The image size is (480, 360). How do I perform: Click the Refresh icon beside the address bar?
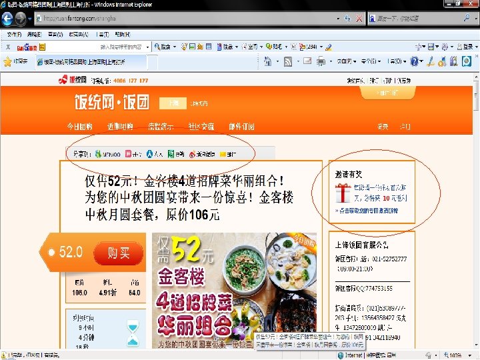pyautogui.click(x=347, y=19)
